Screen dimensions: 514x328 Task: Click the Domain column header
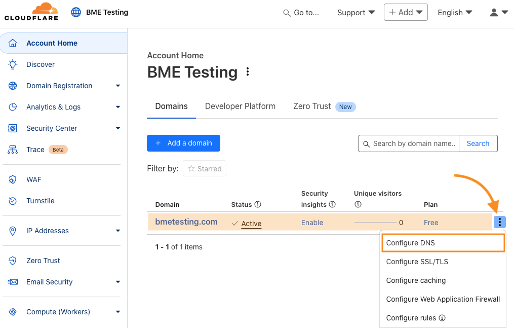coord(167,204)
